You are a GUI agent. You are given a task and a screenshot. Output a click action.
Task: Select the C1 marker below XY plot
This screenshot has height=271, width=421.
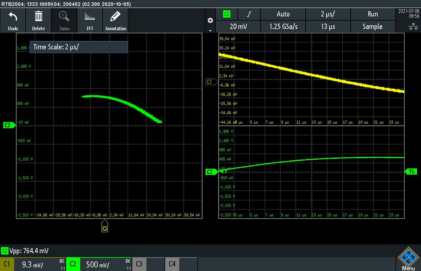[x=105, y=226]
